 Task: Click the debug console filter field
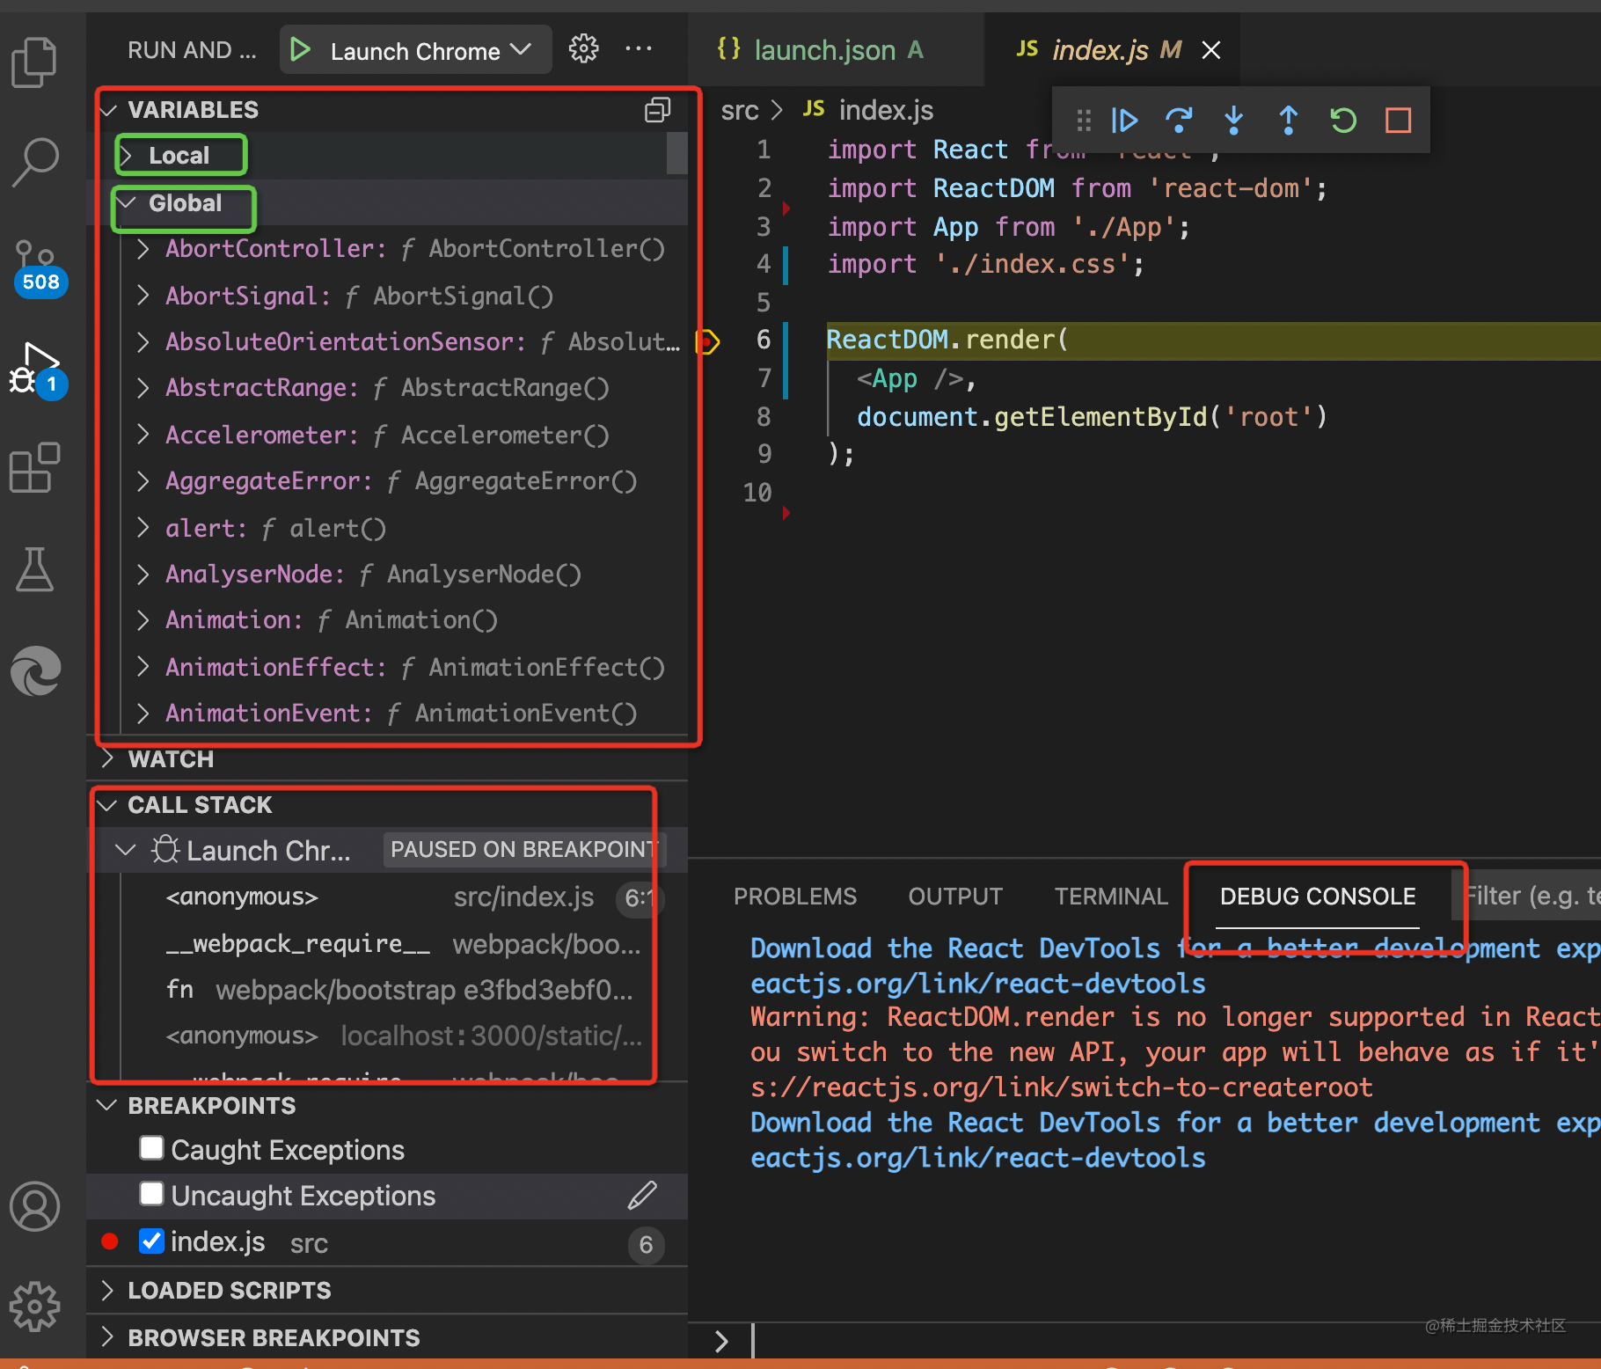pyautogui.click(x=1532, y=896)
